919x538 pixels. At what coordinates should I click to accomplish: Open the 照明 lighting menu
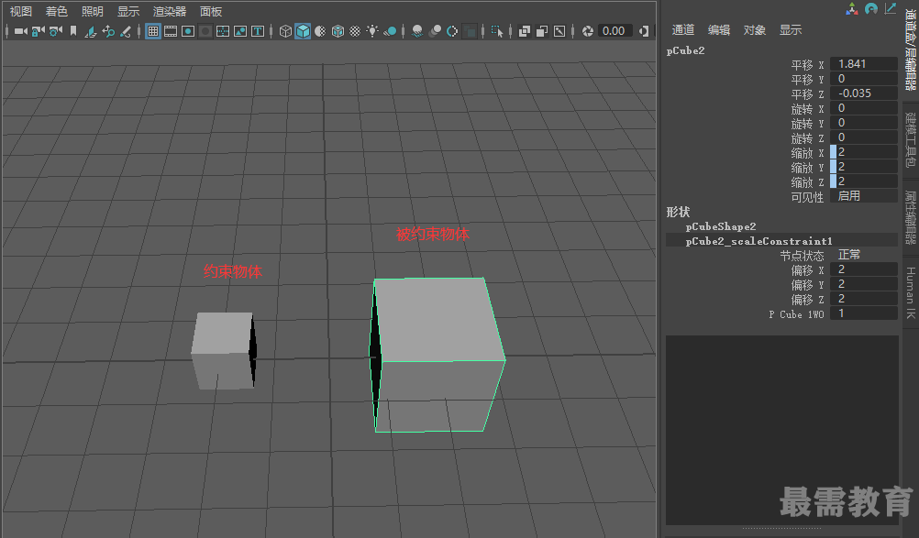[92, 12]
